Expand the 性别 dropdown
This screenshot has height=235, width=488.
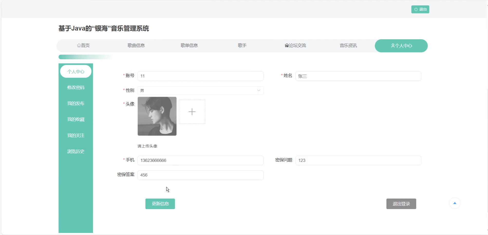(200, 90)
